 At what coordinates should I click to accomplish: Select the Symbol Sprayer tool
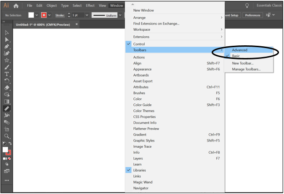click(7, 115)
